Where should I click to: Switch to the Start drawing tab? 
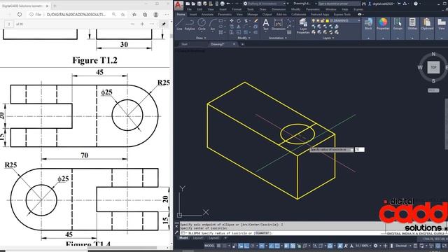(185, 44)
